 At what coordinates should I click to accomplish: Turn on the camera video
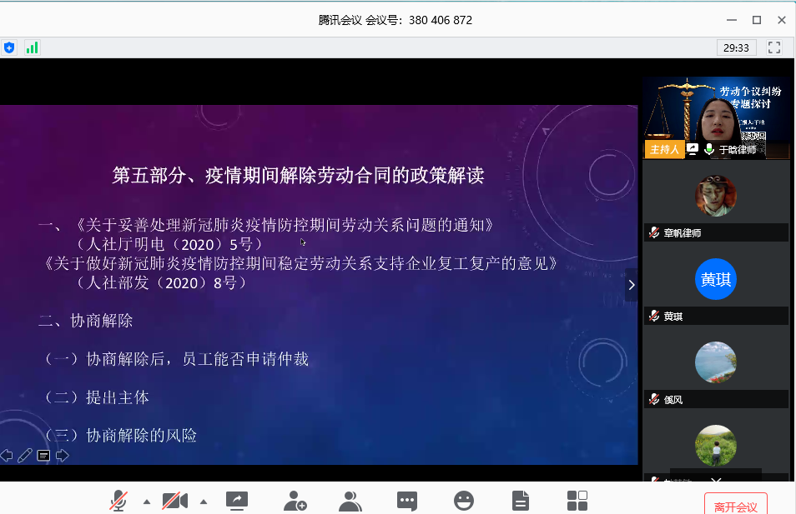174,501
